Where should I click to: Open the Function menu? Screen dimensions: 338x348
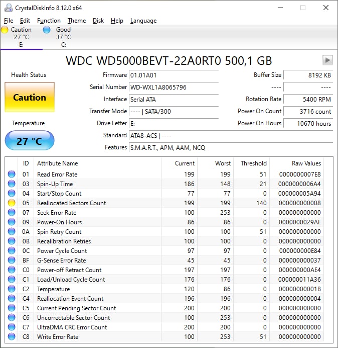[49, 21]
